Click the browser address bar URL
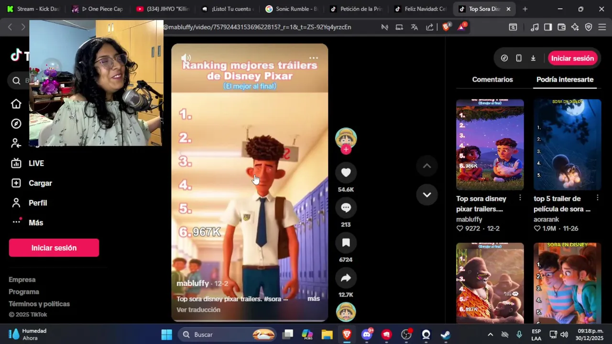612x344 pixels. pyautogui.click(x=257, y=27)
